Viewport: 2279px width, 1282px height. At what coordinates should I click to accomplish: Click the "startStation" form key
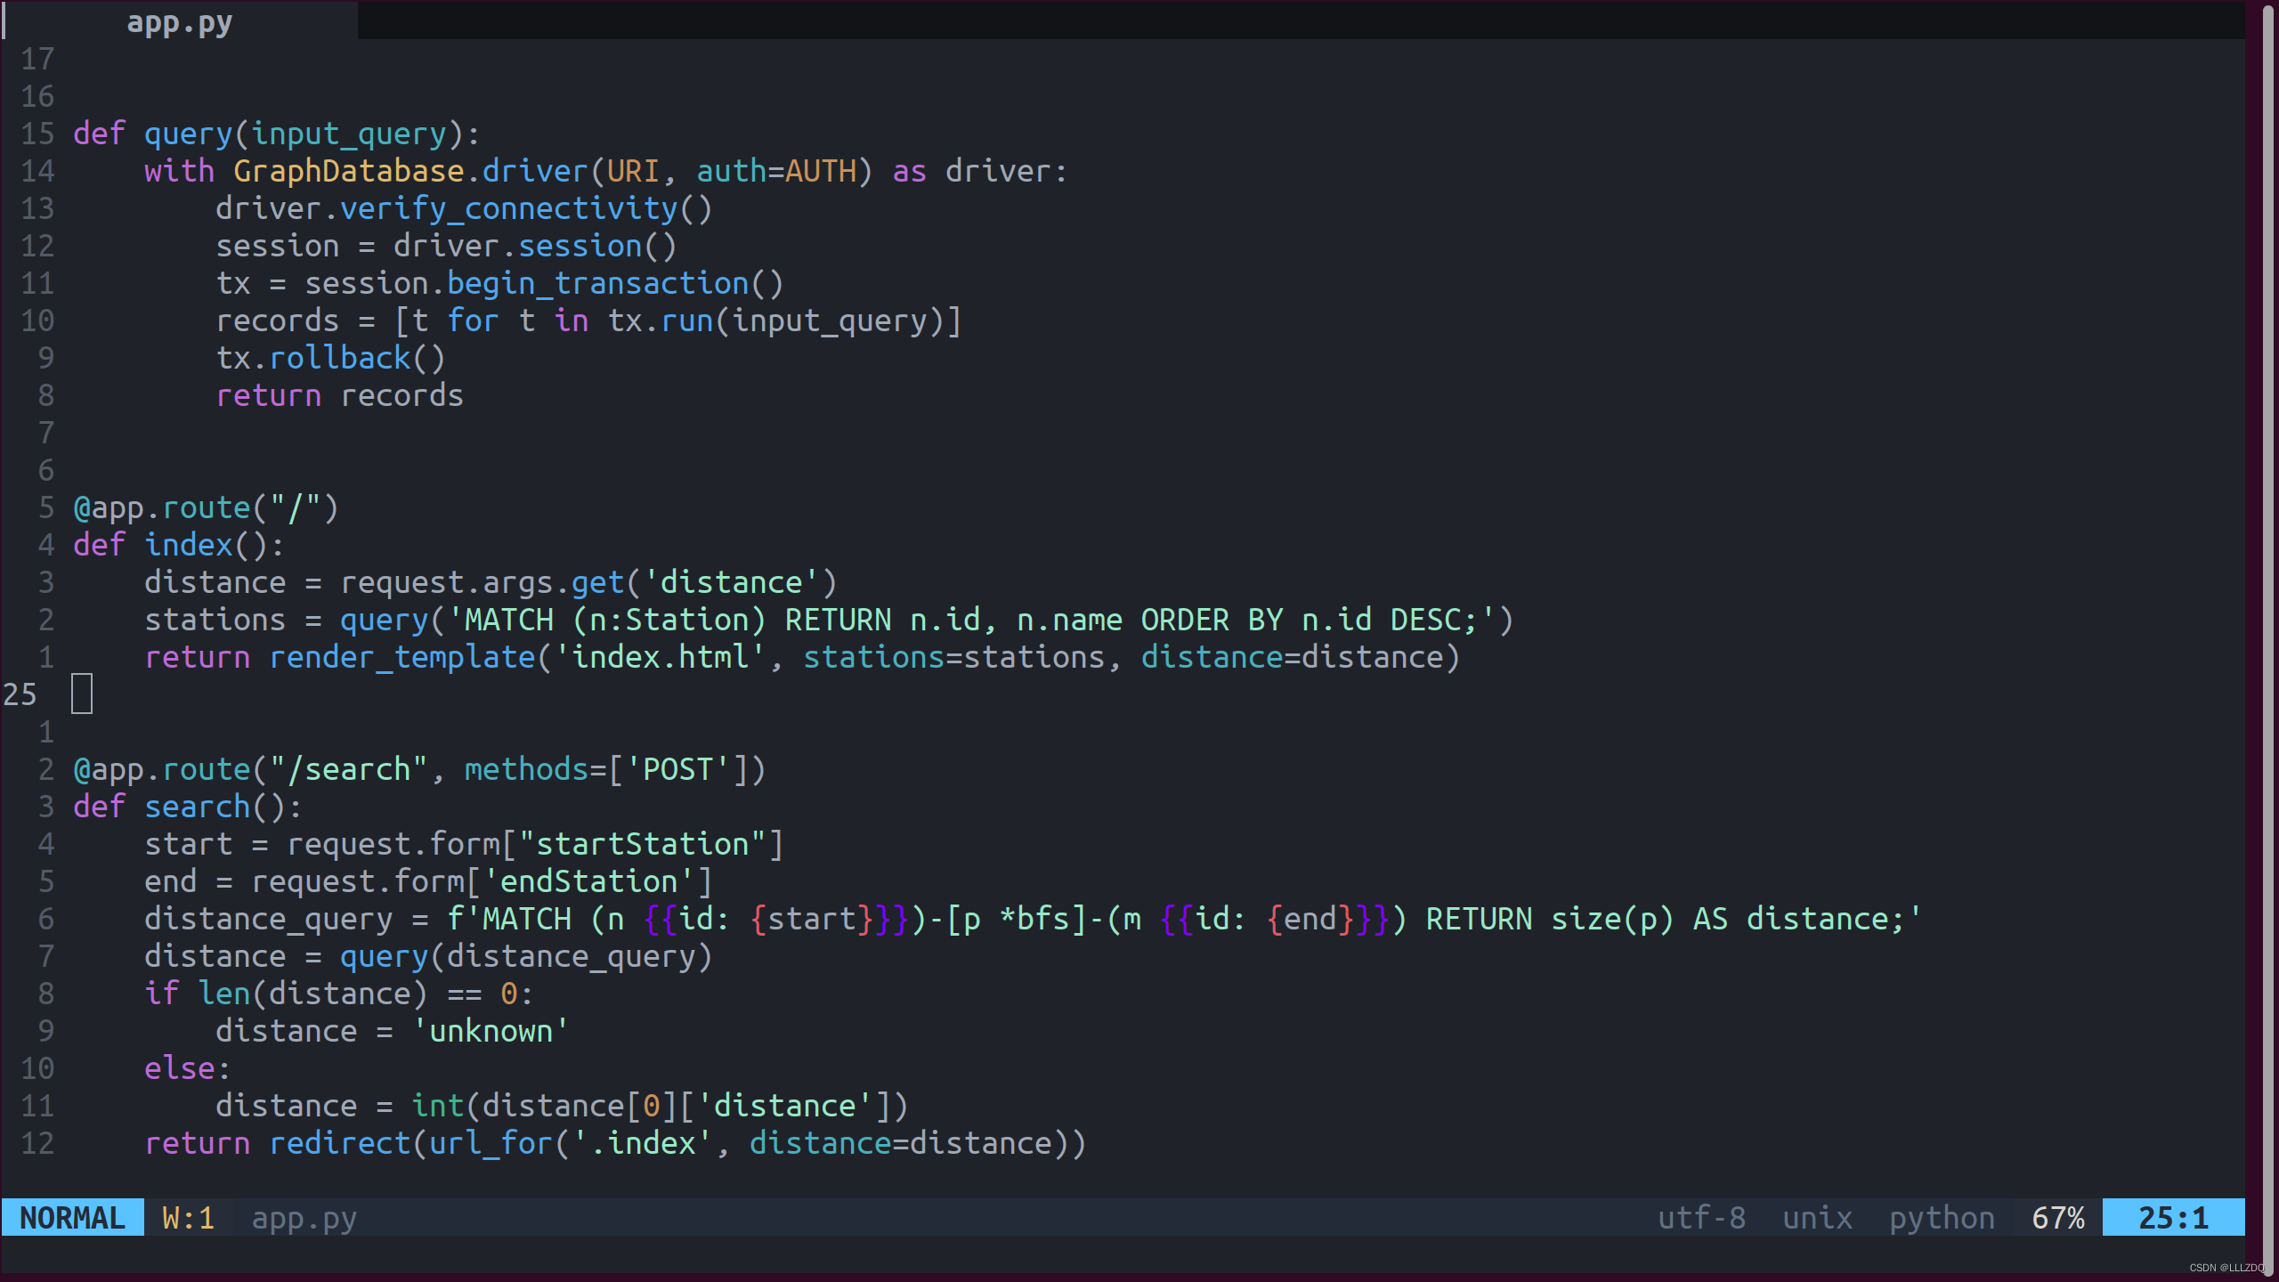click(x=642, y=844)
